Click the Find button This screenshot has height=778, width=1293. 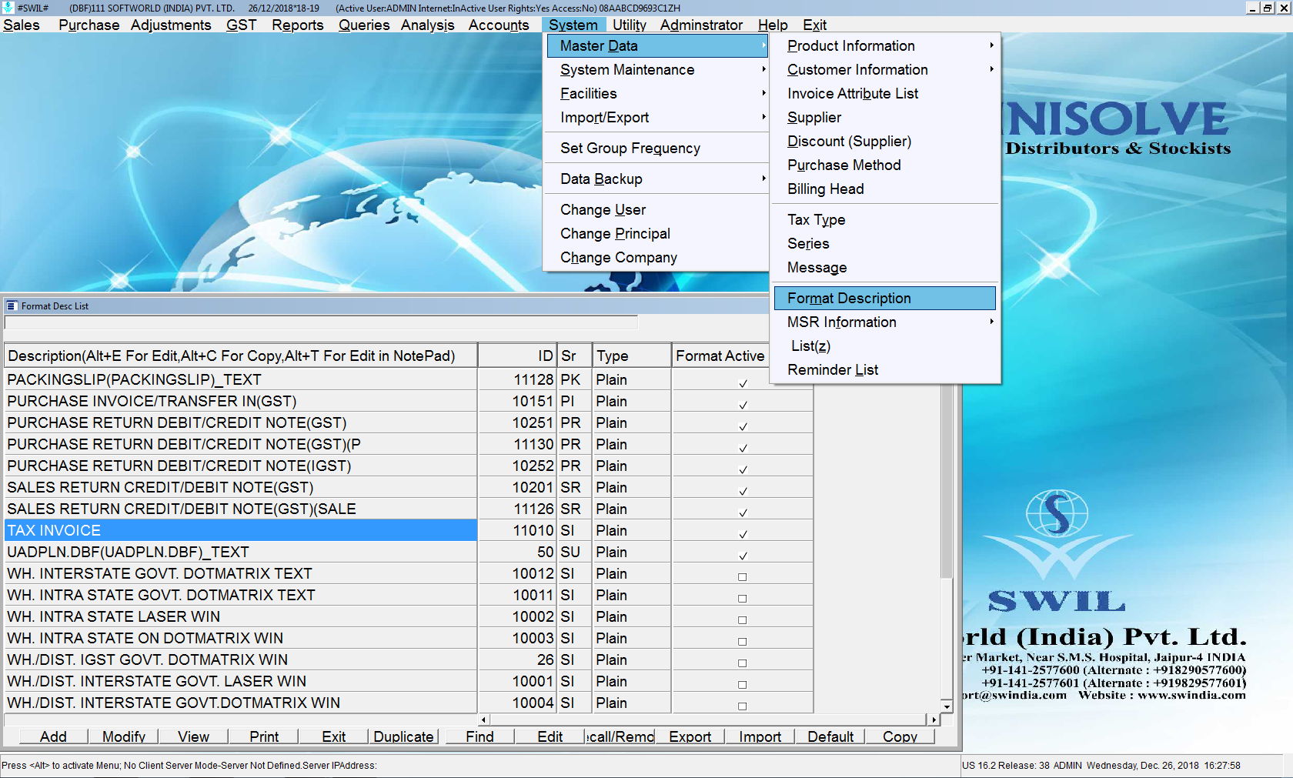(x=479, y=736)
